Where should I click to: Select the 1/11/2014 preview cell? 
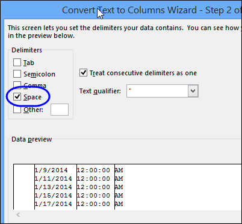[53, 179]
